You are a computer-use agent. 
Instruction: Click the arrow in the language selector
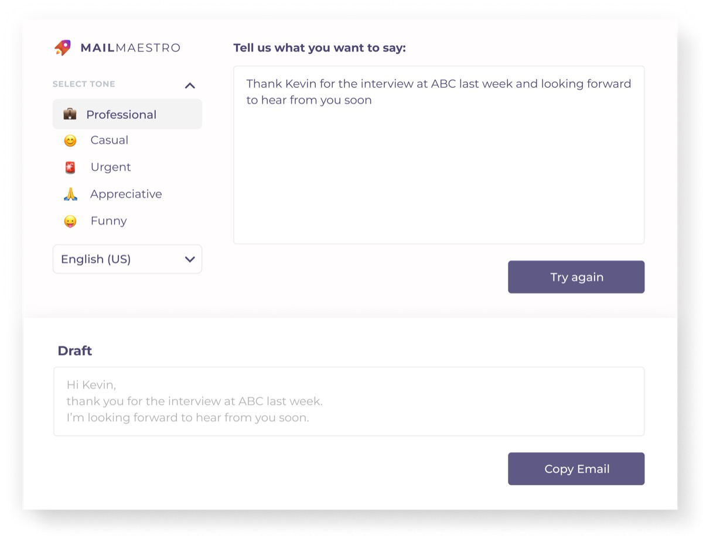tap(190, 259)
